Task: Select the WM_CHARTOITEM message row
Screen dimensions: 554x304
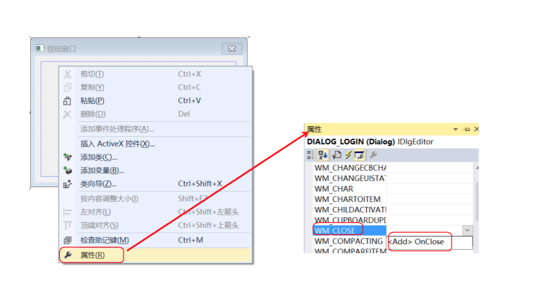Action: 350,200
